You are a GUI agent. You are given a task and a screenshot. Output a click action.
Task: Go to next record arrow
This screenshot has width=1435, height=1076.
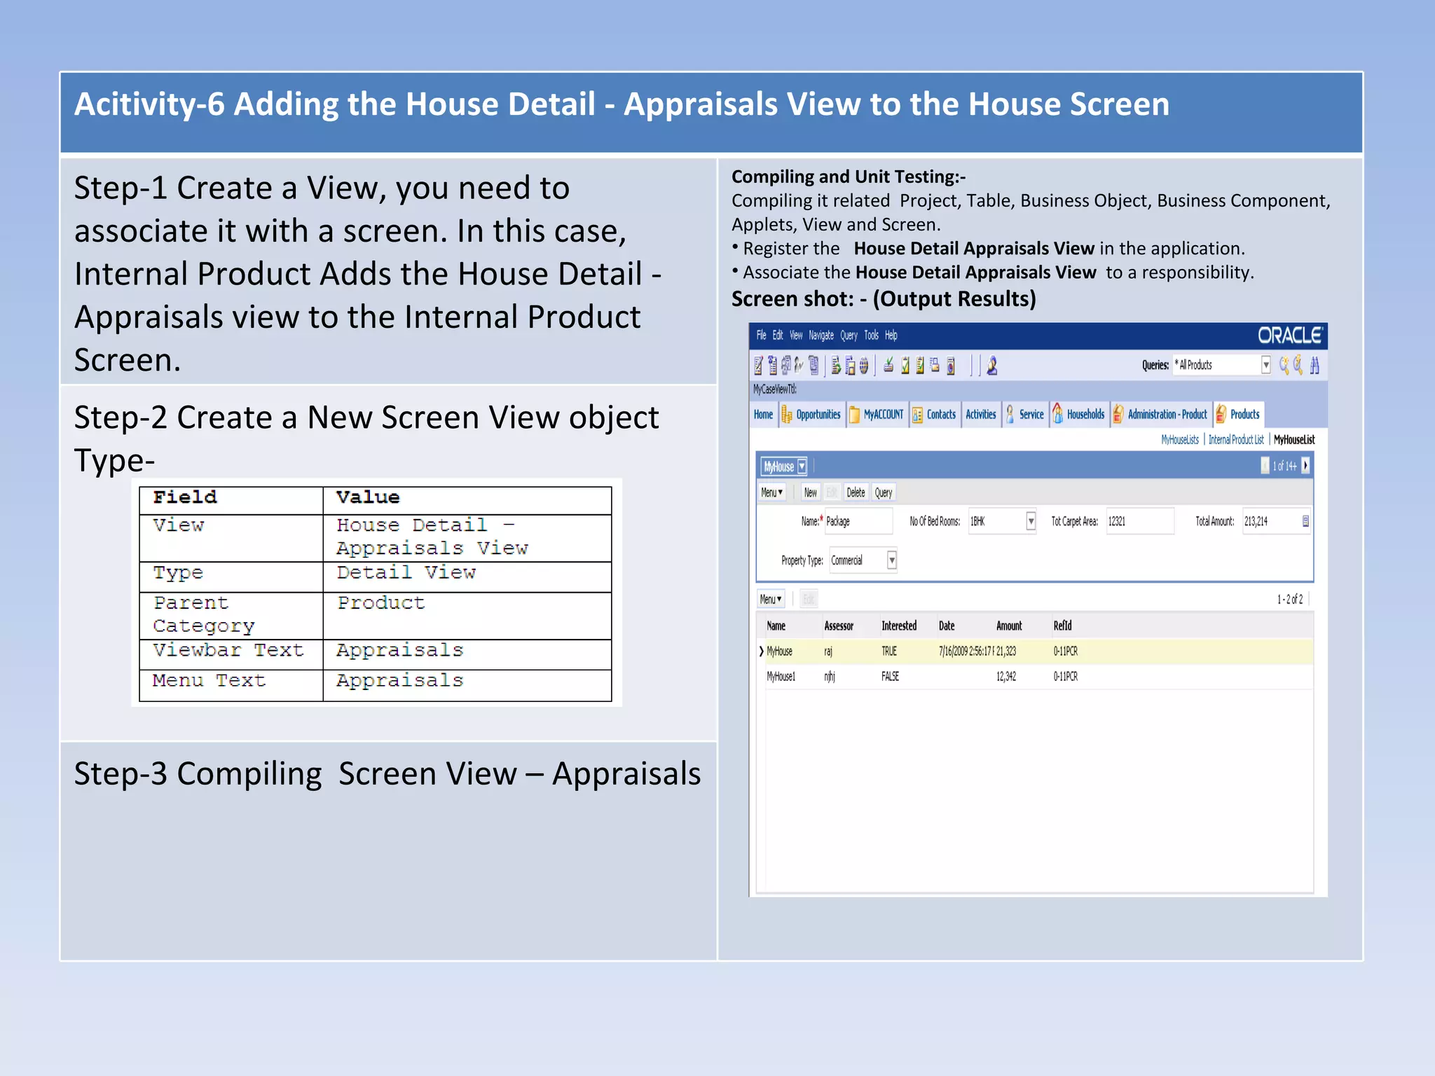(x=1305, y=466)
